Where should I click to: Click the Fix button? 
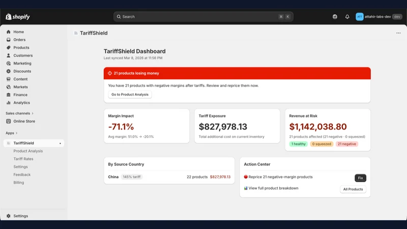pyautogui.click(x=360, y=178)
